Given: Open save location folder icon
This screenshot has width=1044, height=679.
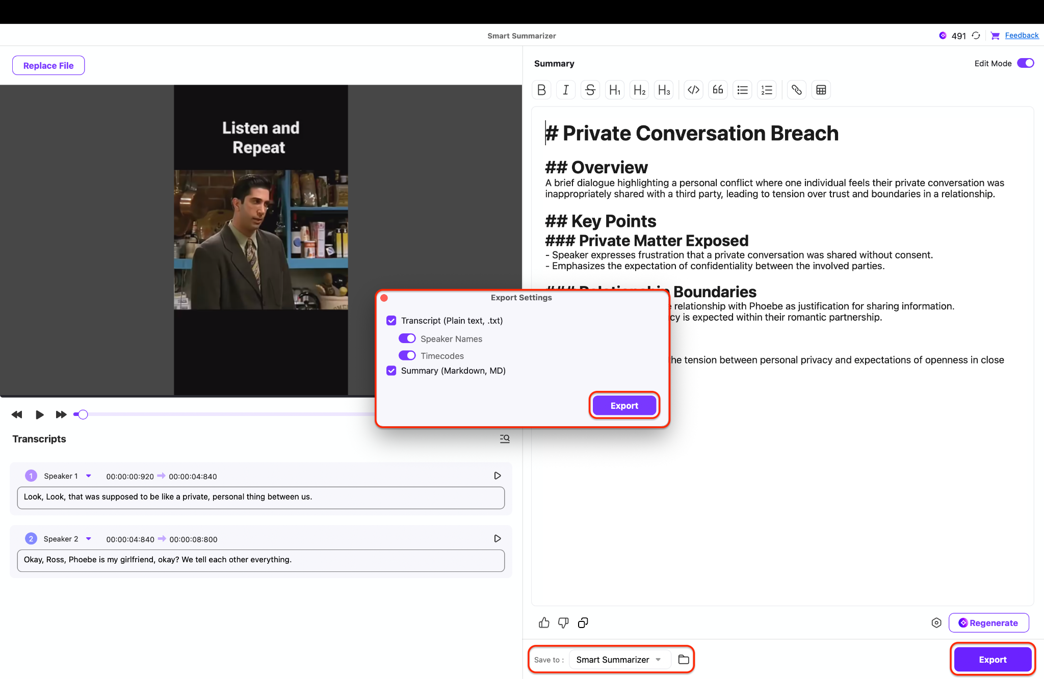Looking at the screenshot, I should [684, 660].
